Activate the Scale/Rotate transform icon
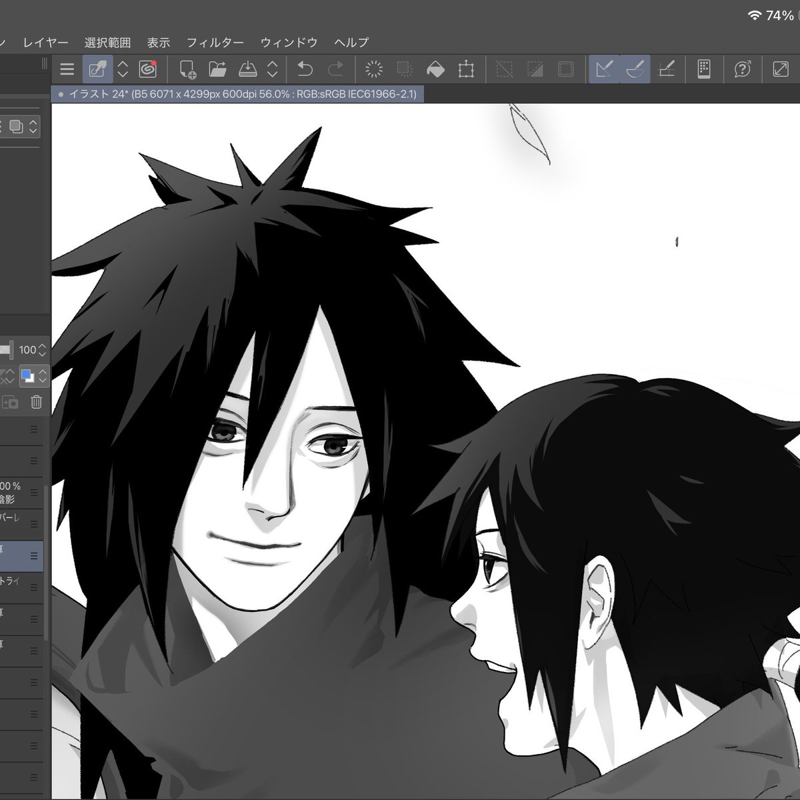 [466, 69]
